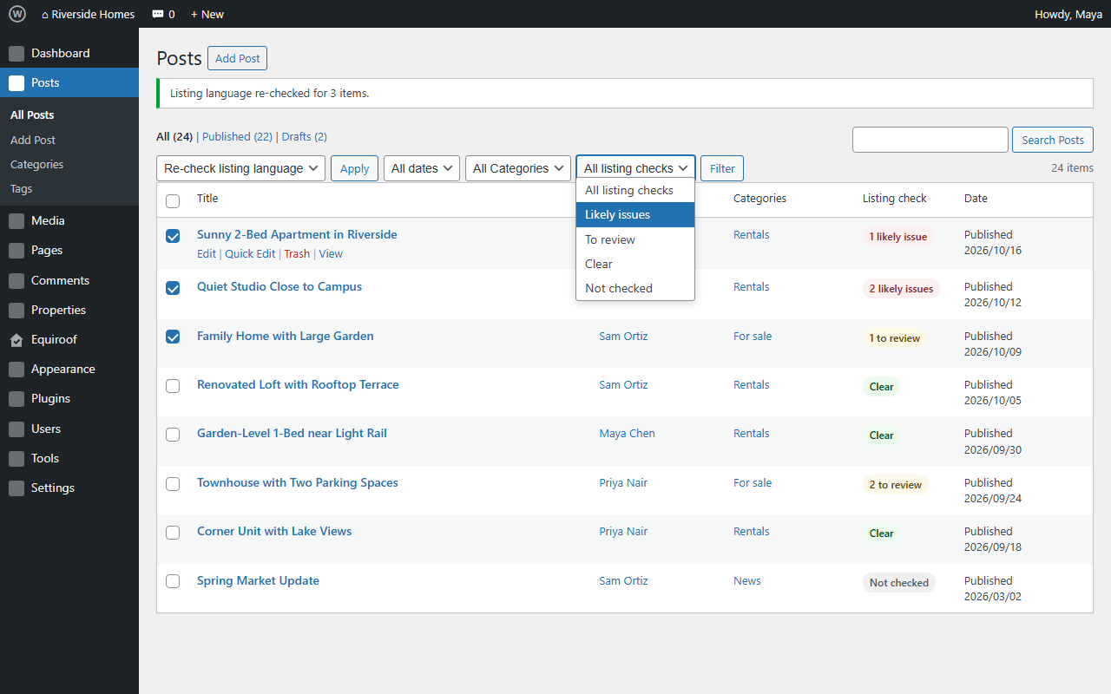
Task: Click the Add Post button
Action: point(237,58)
